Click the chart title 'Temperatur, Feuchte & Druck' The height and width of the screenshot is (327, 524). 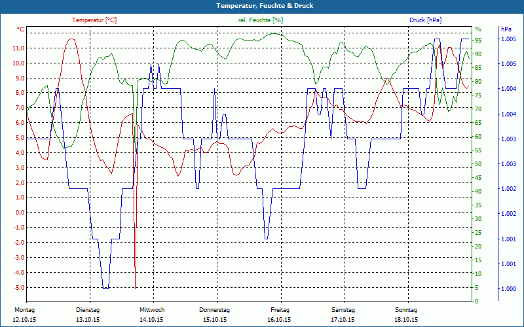[x=265, y=6]
